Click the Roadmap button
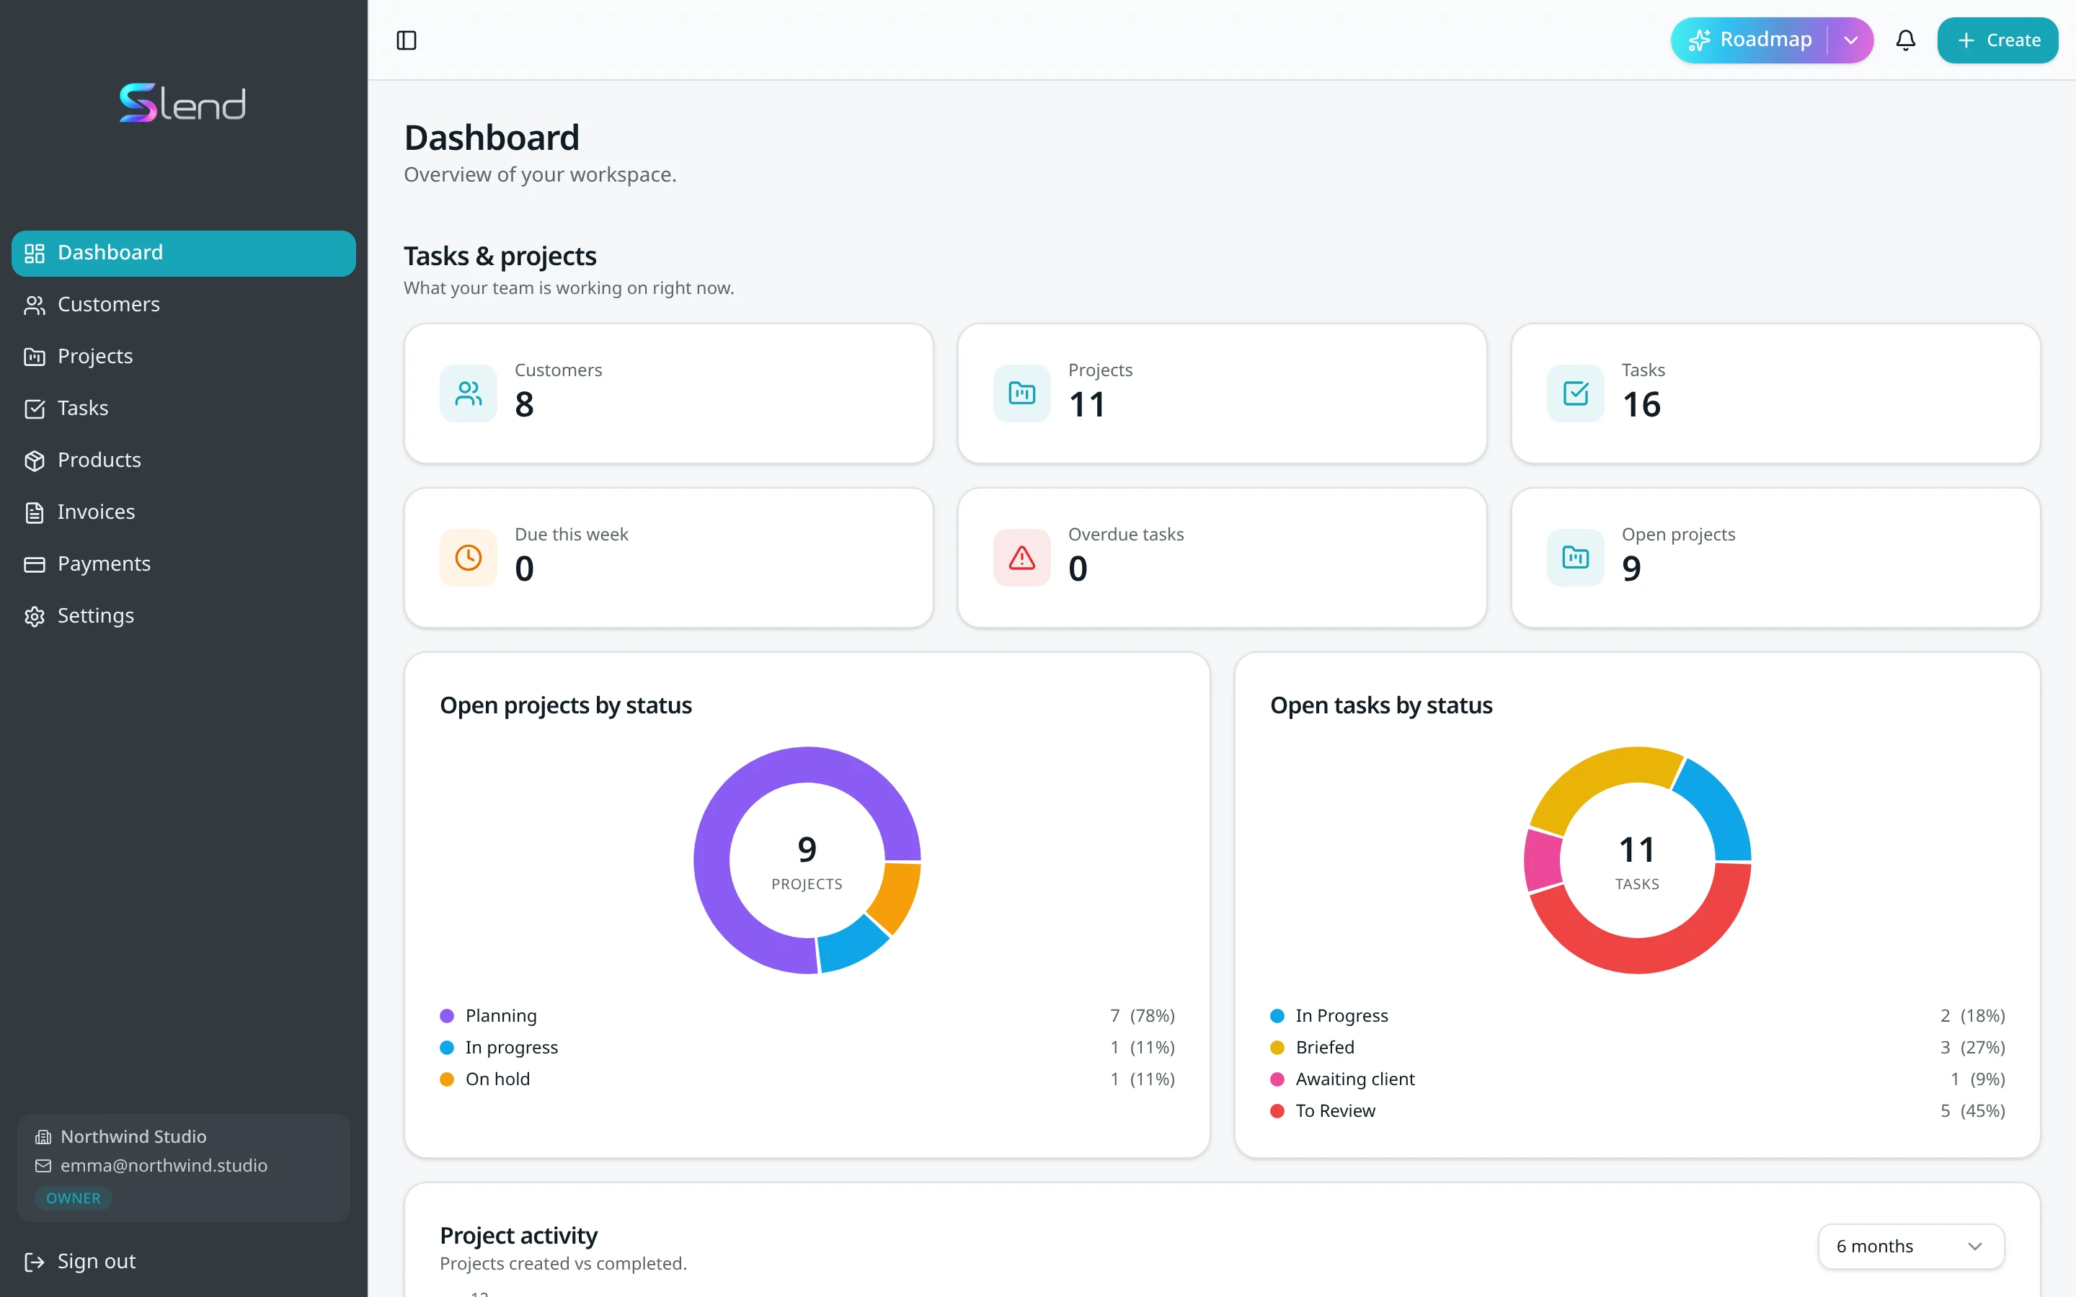Image resolution: width=2076 pixels, height=1297 pixels. pos(1750,40)
